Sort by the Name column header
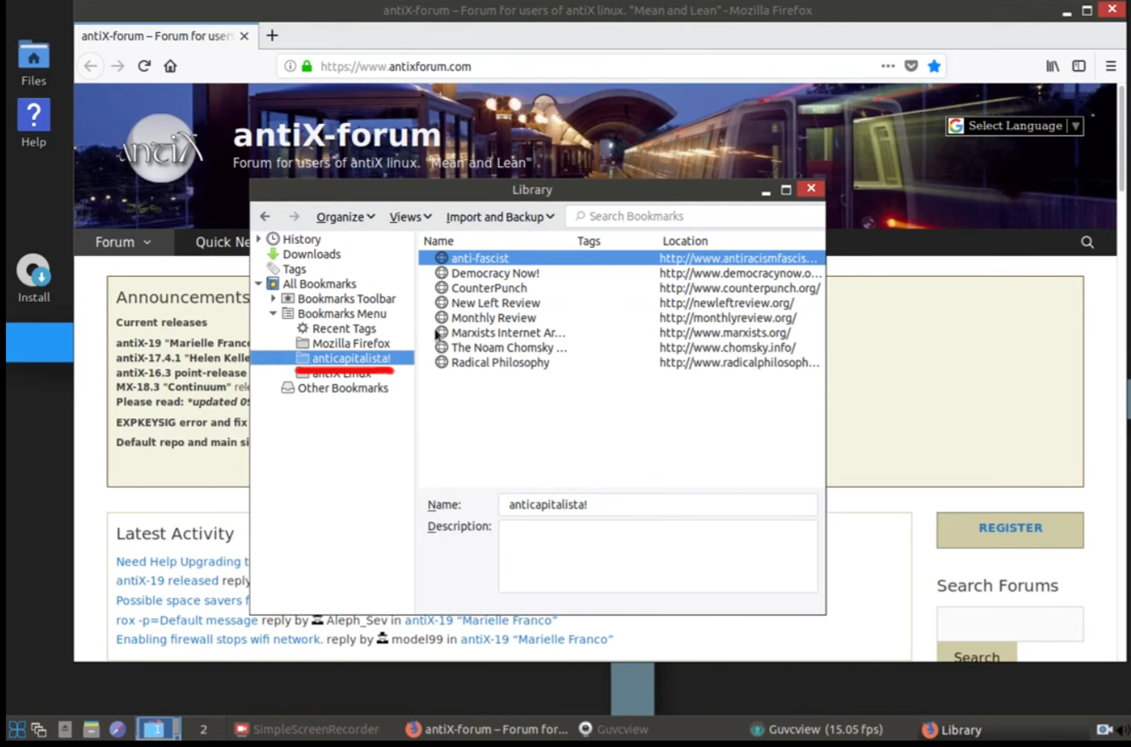 coord(439,240)
